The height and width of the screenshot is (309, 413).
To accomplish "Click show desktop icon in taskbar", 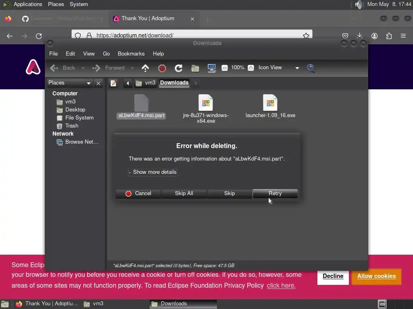I will tap(5, 304).
